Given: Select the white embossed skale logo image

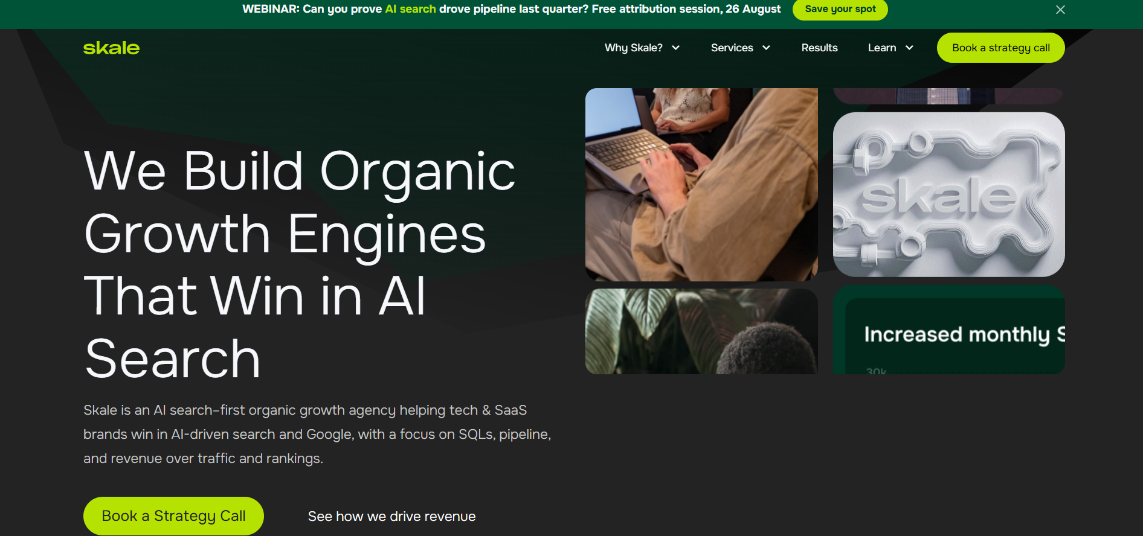Looking at the screenshot, I should pyautogui.click(x=948, y=194).
